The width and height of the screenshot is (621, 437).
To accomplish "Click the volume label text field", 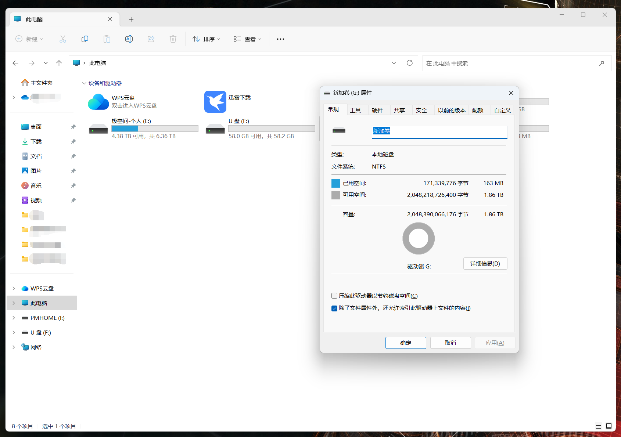I will click(439, 131).
